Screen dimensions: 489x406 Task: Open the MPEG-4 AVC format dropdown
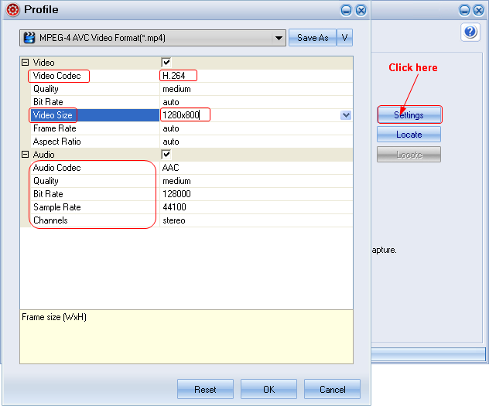[279, 38]
